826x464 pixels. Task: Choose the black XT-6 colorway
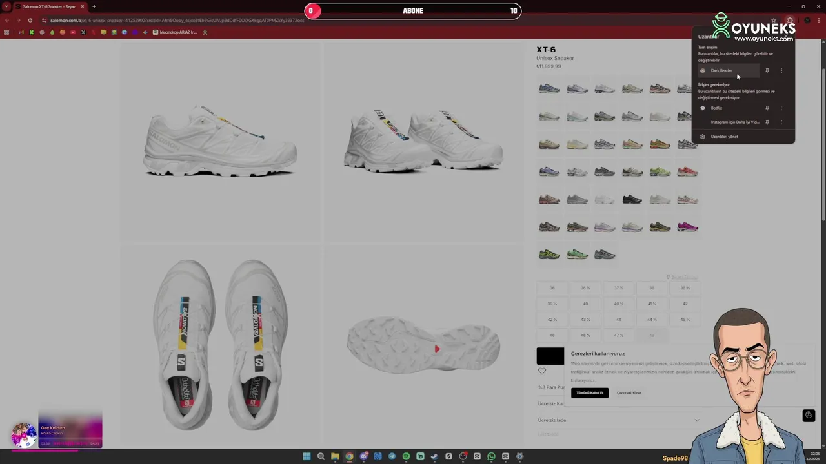tap(632, 200)
